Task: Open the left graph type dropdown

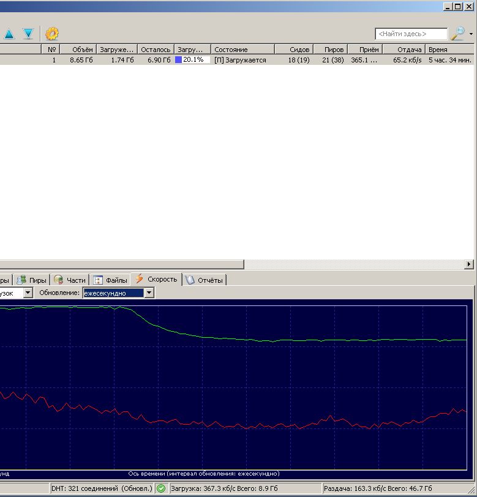Action: pos(28,293)
